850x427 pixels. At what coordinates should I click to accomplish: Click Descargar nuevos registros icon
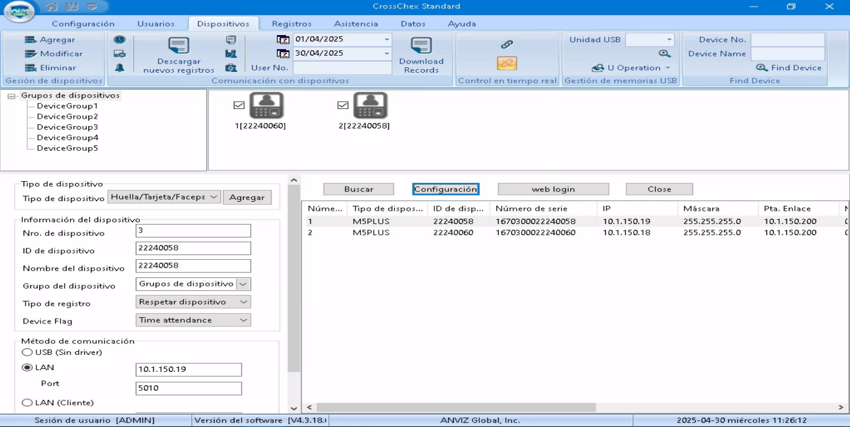point(179,45)
